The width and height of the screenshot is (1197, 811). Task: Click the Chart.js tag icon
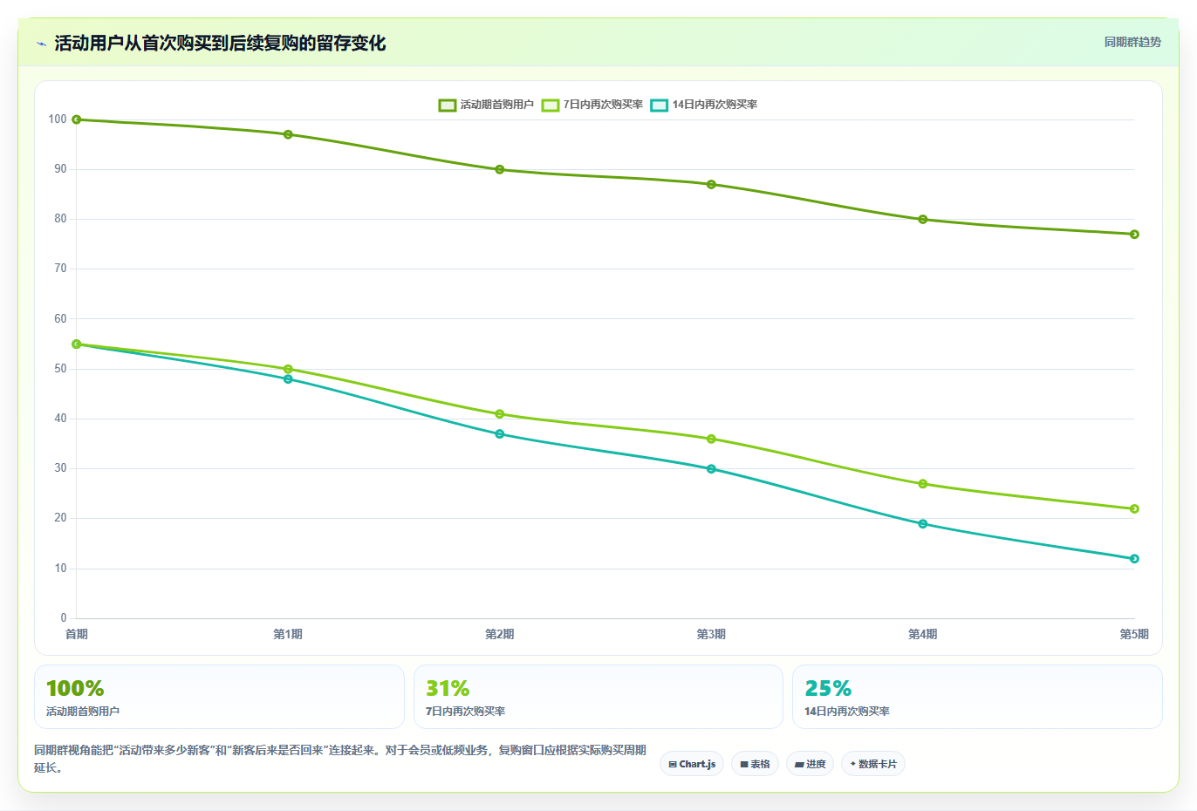[x=673, y=764]
